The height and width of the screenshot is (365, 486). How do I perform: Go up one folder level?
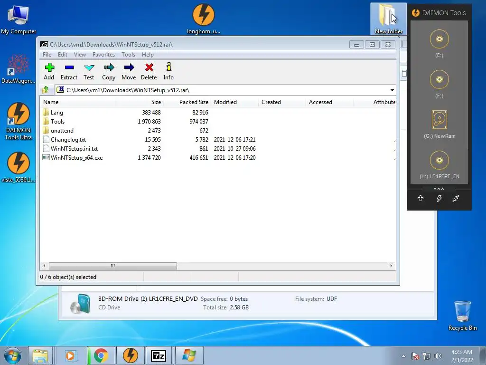click(46, 90)
